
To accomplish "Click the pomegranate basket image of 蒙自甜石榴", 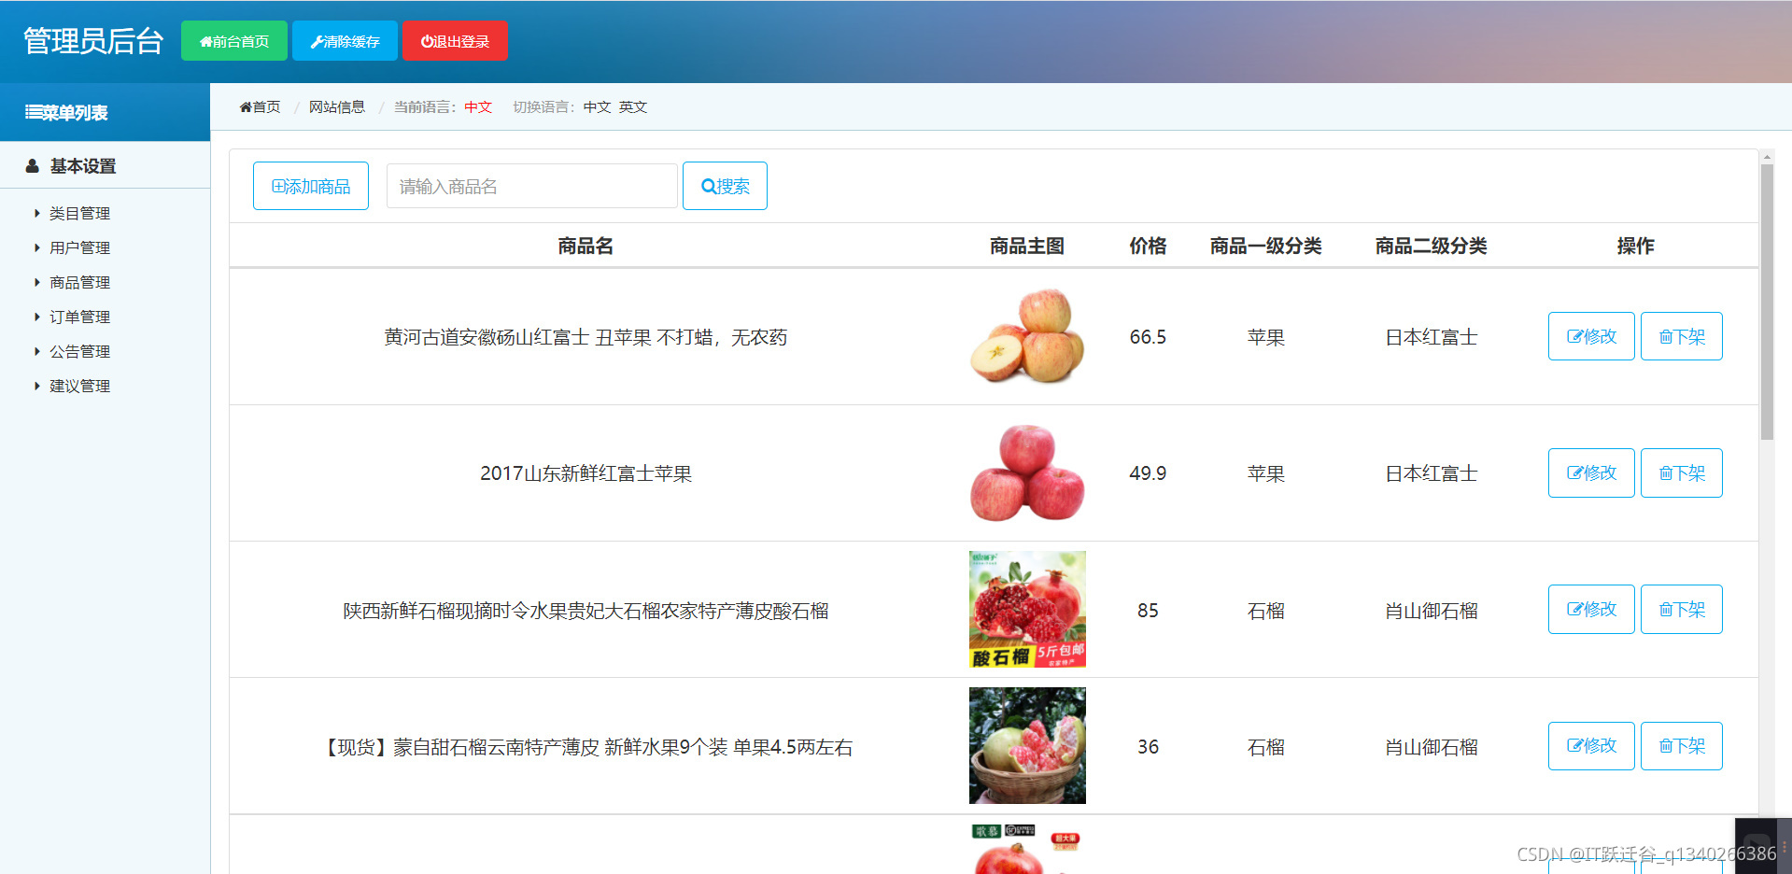I will pyautogui.click(x=1027, y=745).
